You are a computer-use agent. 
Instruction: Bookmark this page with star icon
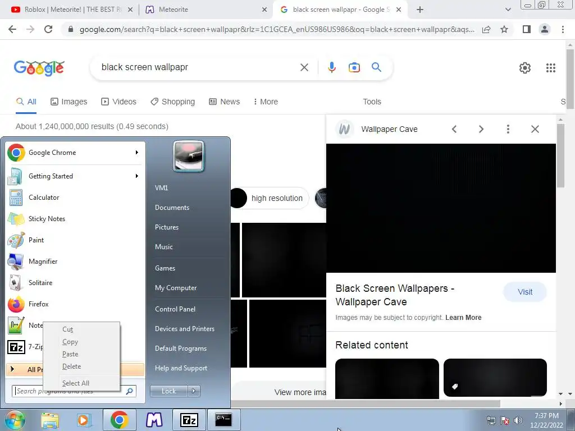(504, 29)
